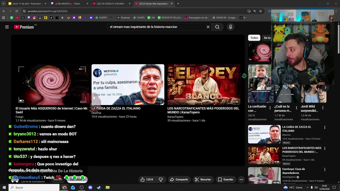Open options for sidebar ZAZZA video
Image resolution: width=340 pixels, height=191 pixels.
pyautogui.click(x=325, y=128)
